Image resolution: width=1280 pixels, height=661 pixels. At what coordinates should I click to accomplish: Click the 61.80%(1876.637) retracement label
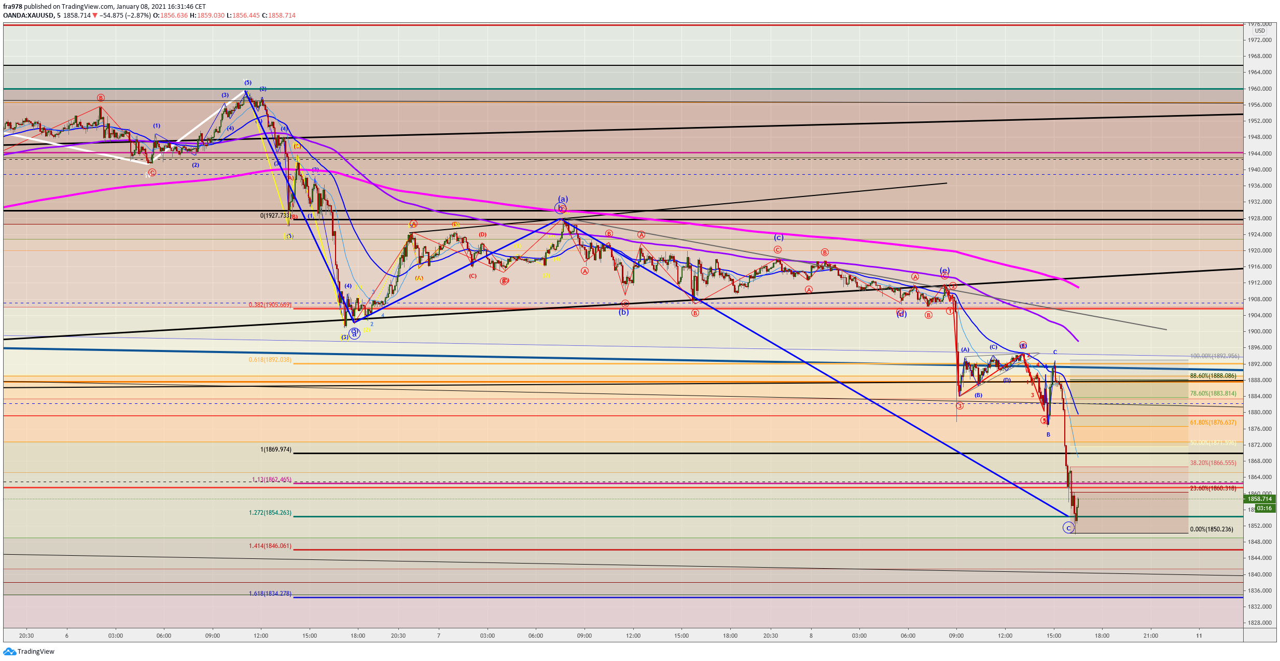pyautogui.click(x=1213, y=423)
